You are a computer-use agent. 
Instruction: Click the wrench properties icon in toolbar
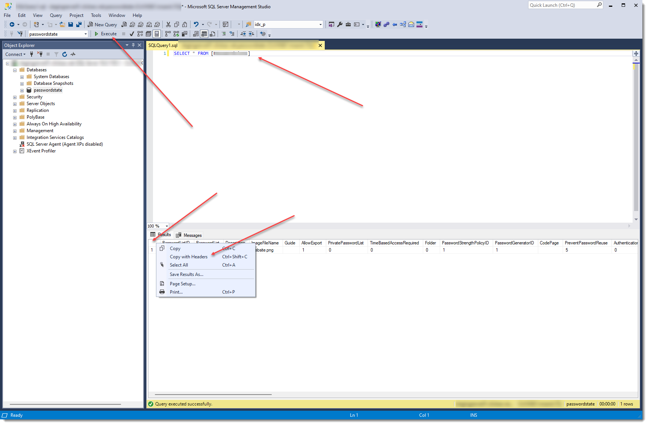(x=340, y=24)
